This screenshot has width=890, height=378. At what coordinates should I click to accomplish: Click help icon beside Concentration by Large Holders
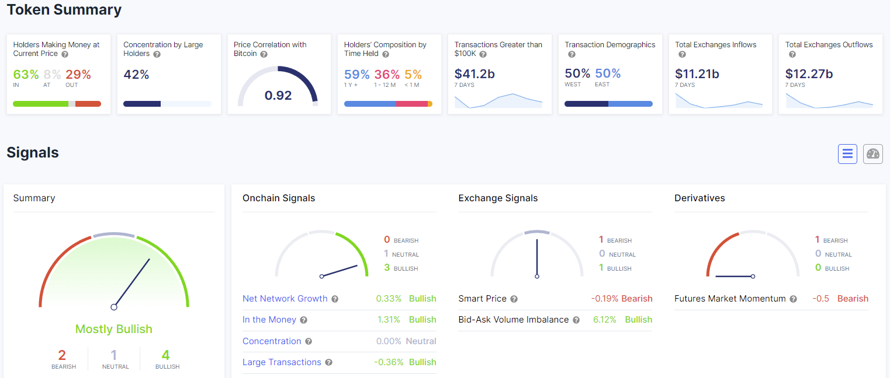(158, 55)
